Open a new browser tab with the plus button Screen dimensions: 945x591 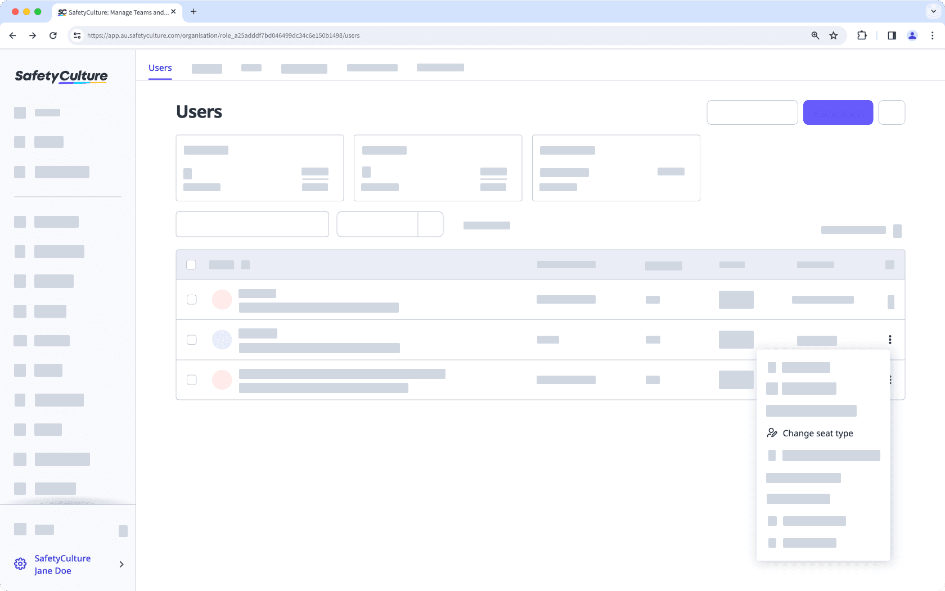[193, 11]
